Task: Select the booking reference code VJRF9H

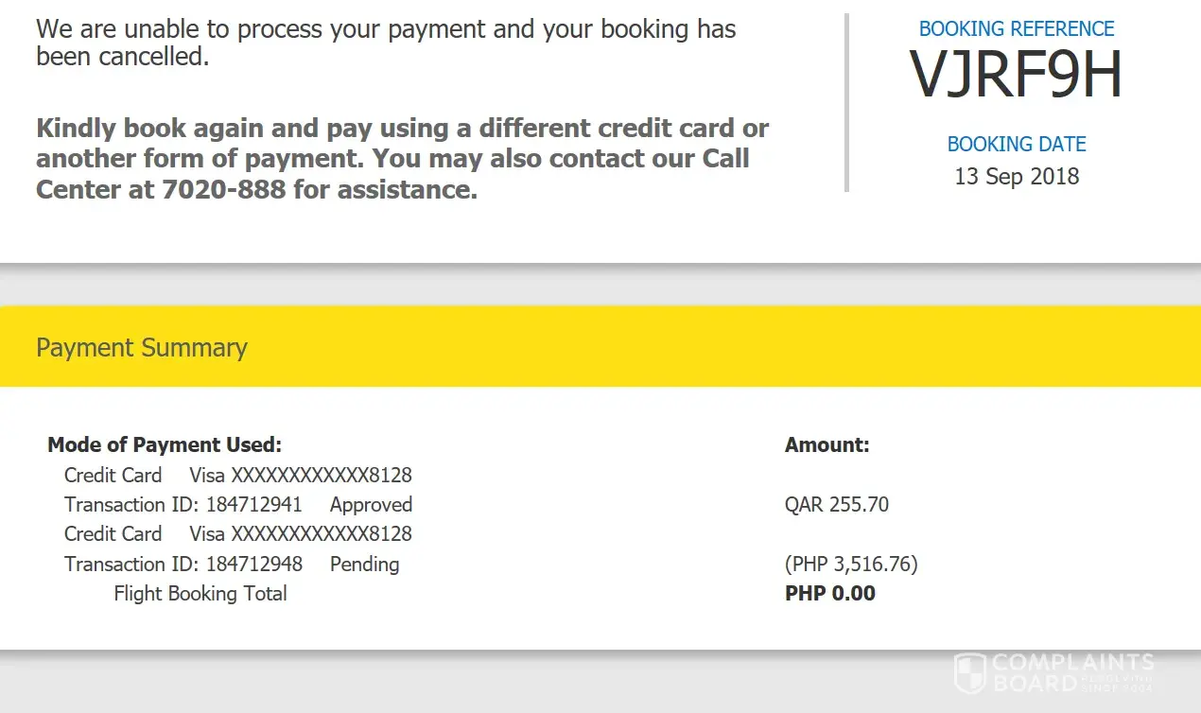Action: tap(1016, 75)
